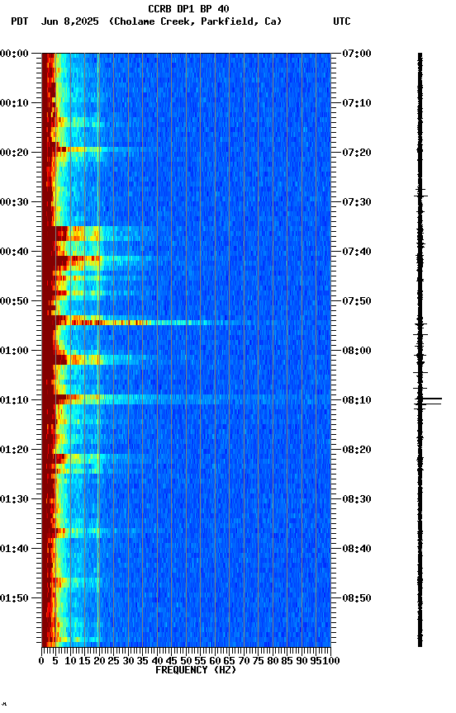456x713 pixels.
Task: Click the 'UTC' timezone label
Action: tap(342, 21)
